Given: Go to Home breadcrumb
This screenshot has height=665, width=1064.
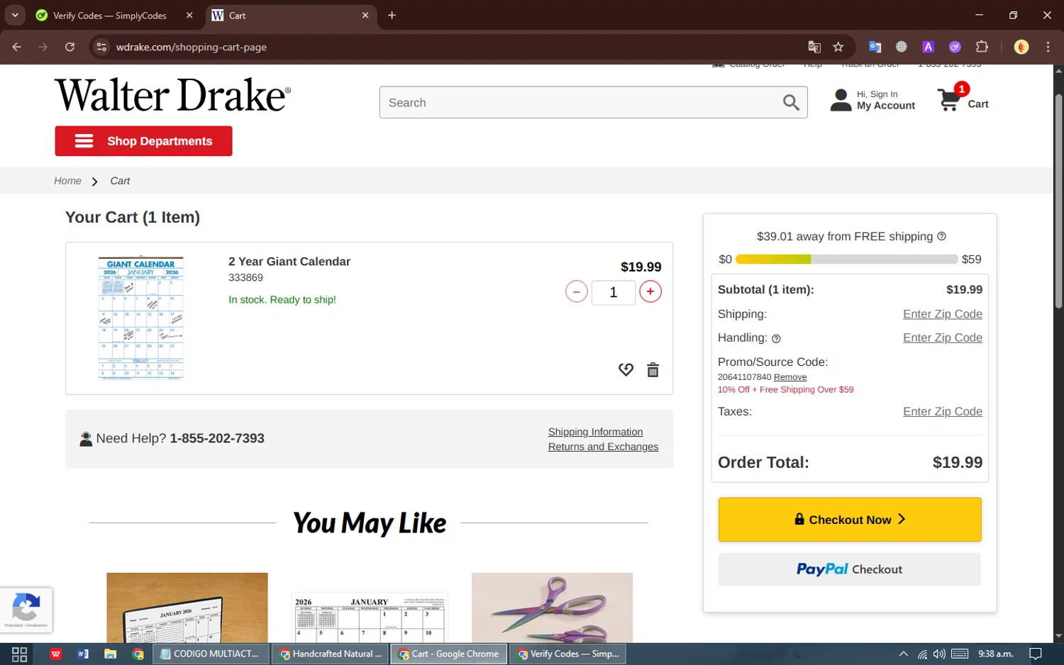Looking at the screenshot, I should [x=67, y=181].
